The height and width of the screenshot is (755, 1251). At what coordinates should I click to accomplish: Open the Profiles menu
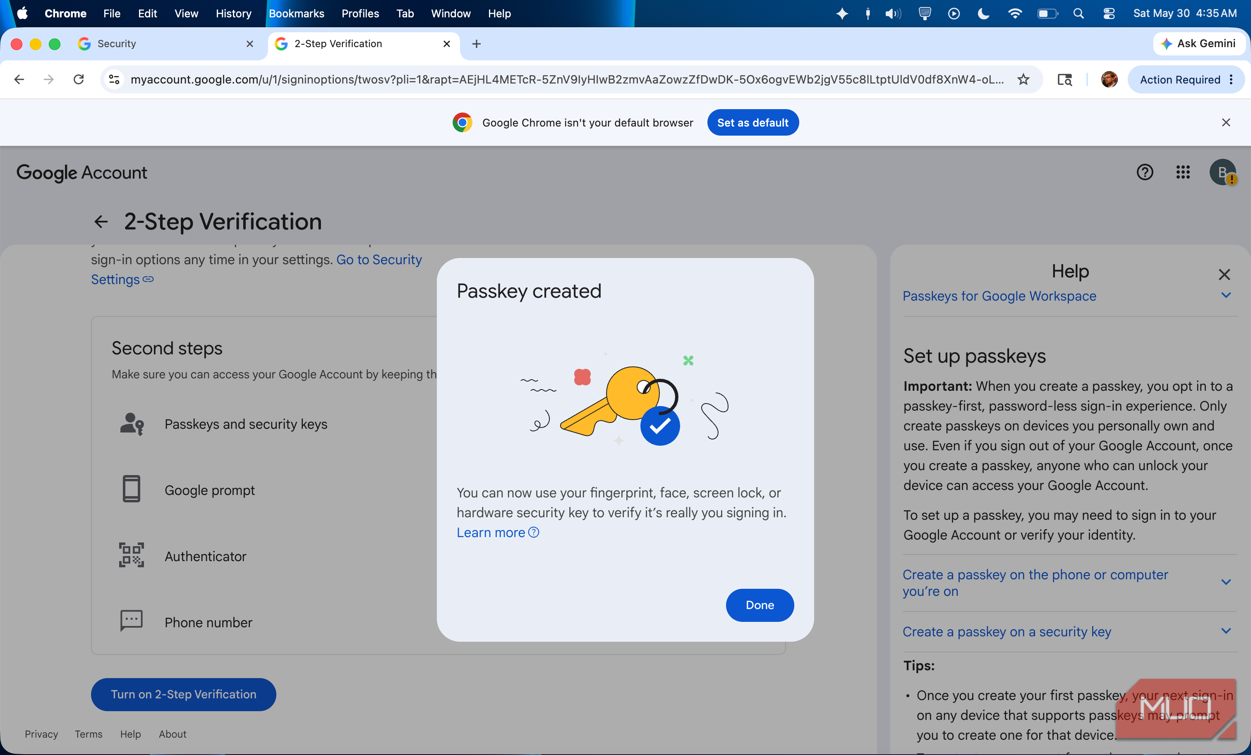(360, 14)
